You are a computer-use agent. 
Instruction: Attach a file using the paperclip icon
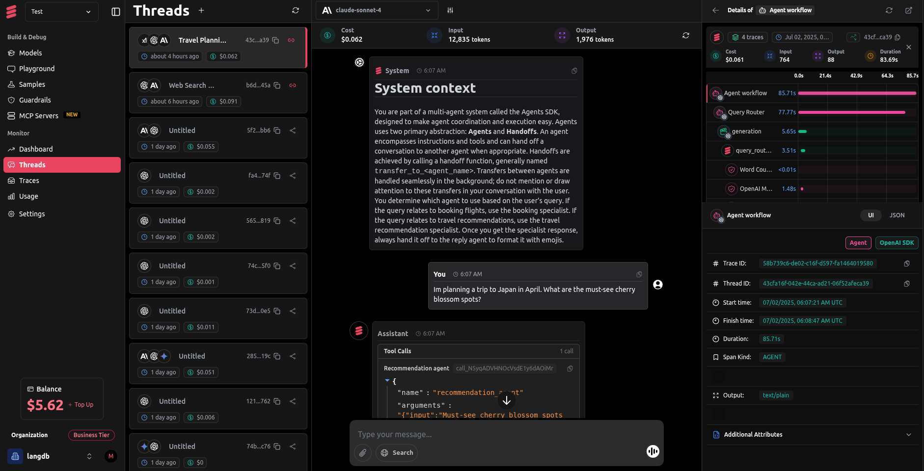point(362,452)
